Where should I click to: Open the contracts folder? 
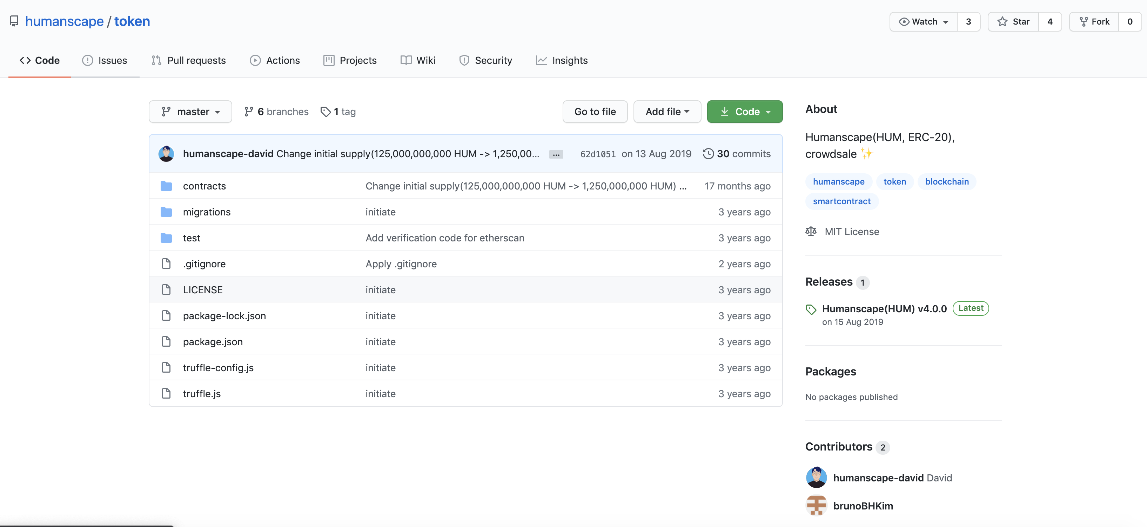[x=204, y=186]
